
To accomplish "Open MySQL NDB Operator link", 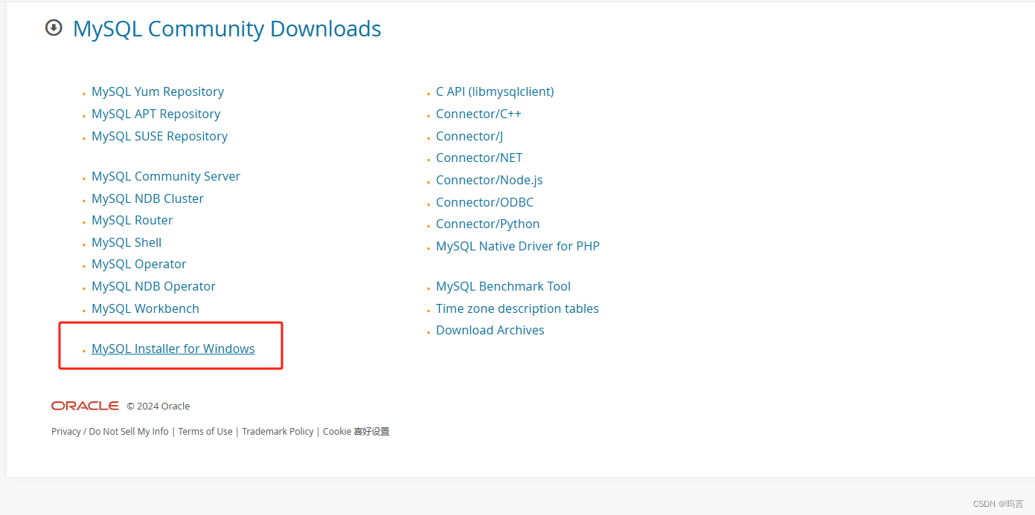I will 153,286.
